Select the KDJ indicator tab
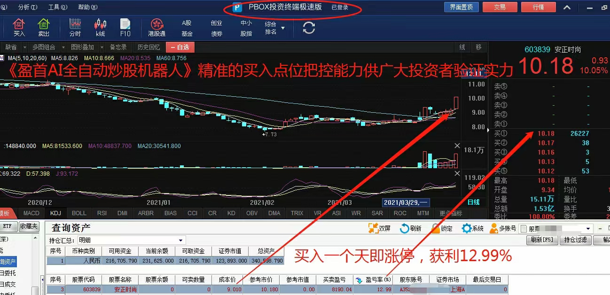This screenshot has width=610, height=295. [x=56, y=213]
